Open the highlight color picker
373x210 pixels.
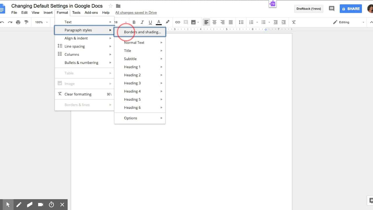coord(168,22)
